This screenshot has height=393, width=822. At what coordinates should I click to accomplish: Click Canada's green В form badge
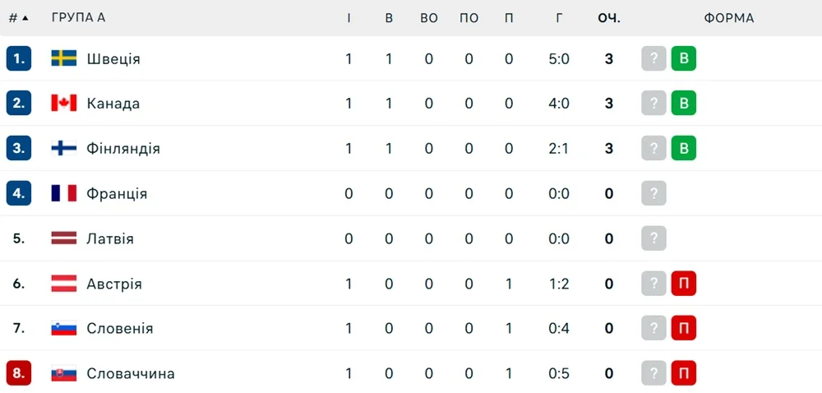pos(683,104)
